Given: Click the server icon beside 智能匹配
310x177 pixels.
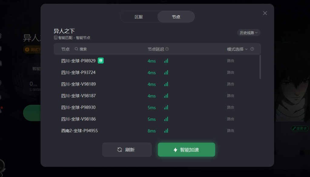Looking at the screenshot, I should click(x=56, y=37).
